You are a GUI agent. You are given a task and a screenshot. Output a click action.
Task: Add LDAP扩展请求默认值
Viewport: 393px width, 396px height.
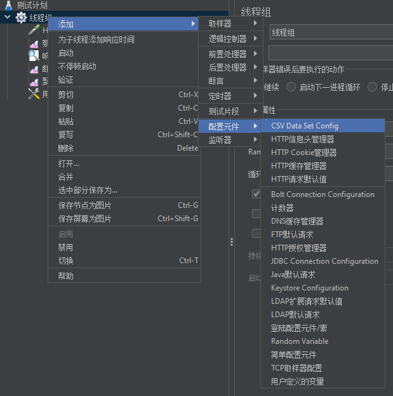[323, 301]
